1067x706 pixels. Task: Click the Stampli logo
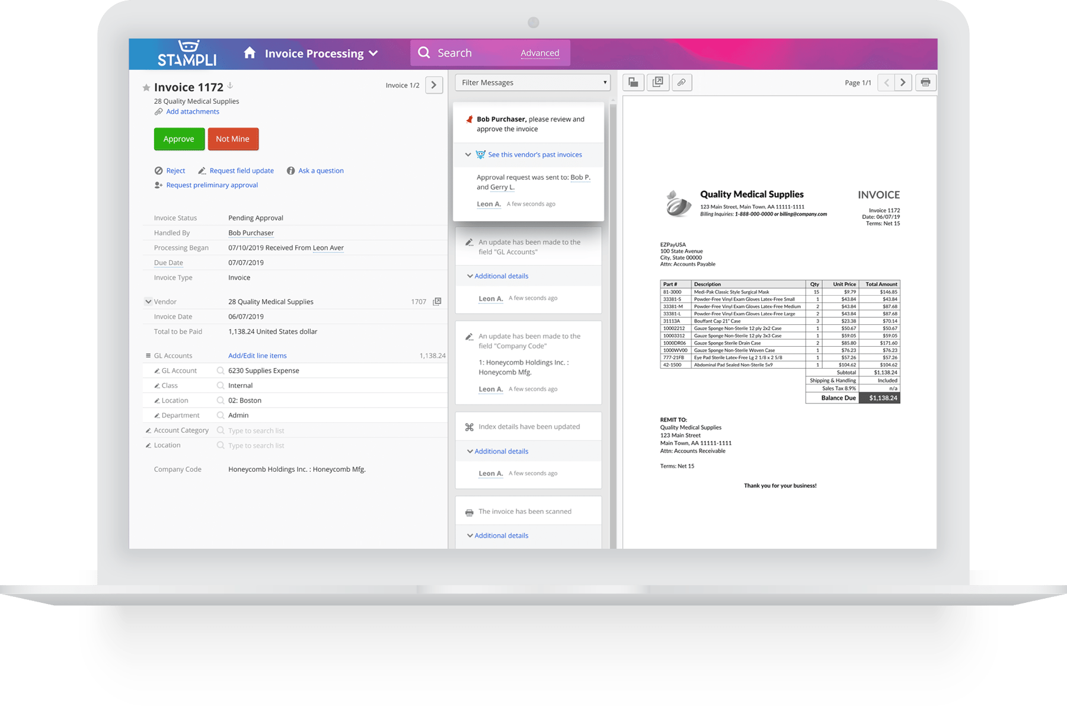[x=187, y=53]
